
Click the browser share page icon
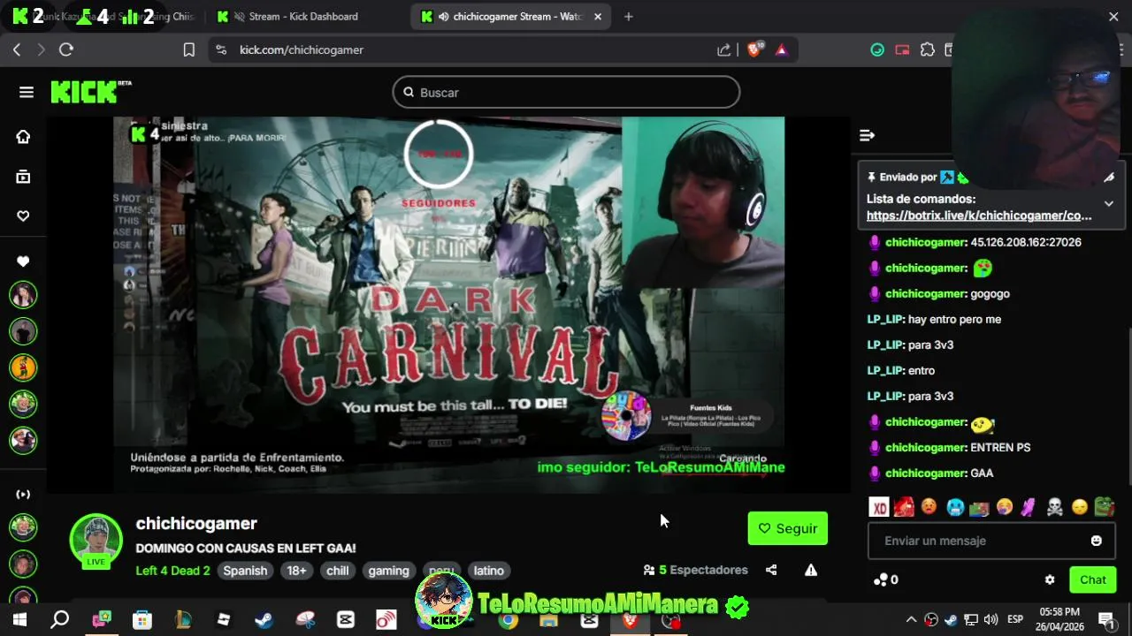tap(724, 50)
